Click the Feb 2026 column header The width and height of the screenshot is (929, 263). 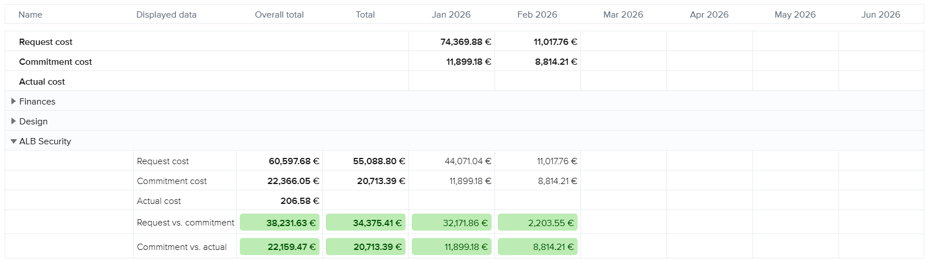537,15
